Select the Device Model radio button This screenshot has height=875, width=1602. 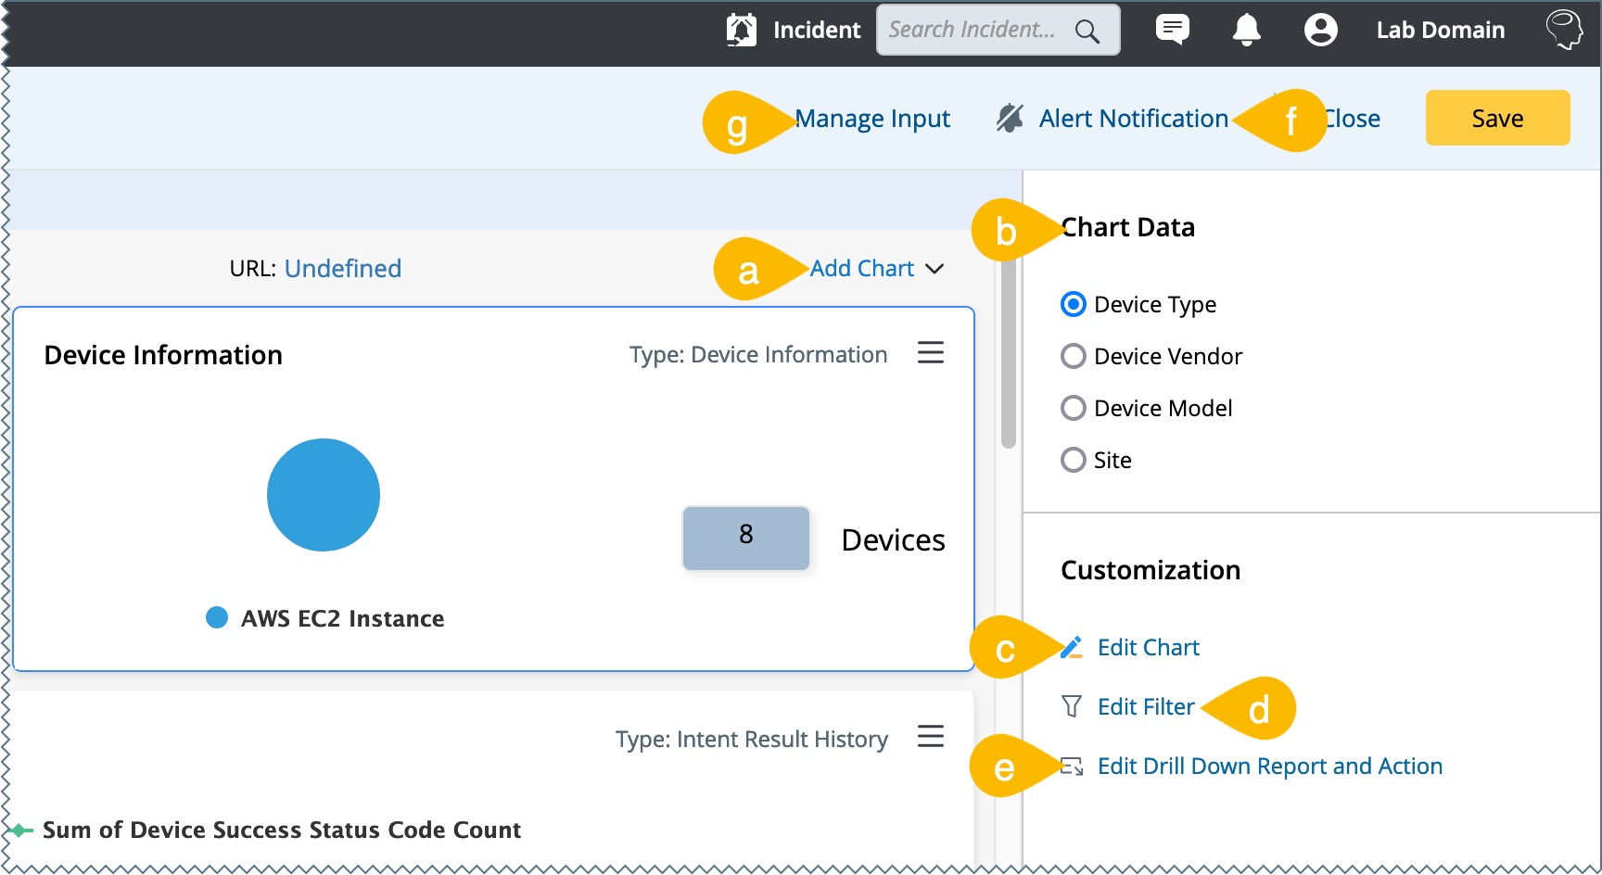(1073, 408)
